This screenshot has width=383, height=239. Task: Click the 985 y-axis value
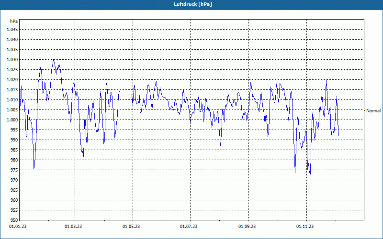click(x=14, y=150)
